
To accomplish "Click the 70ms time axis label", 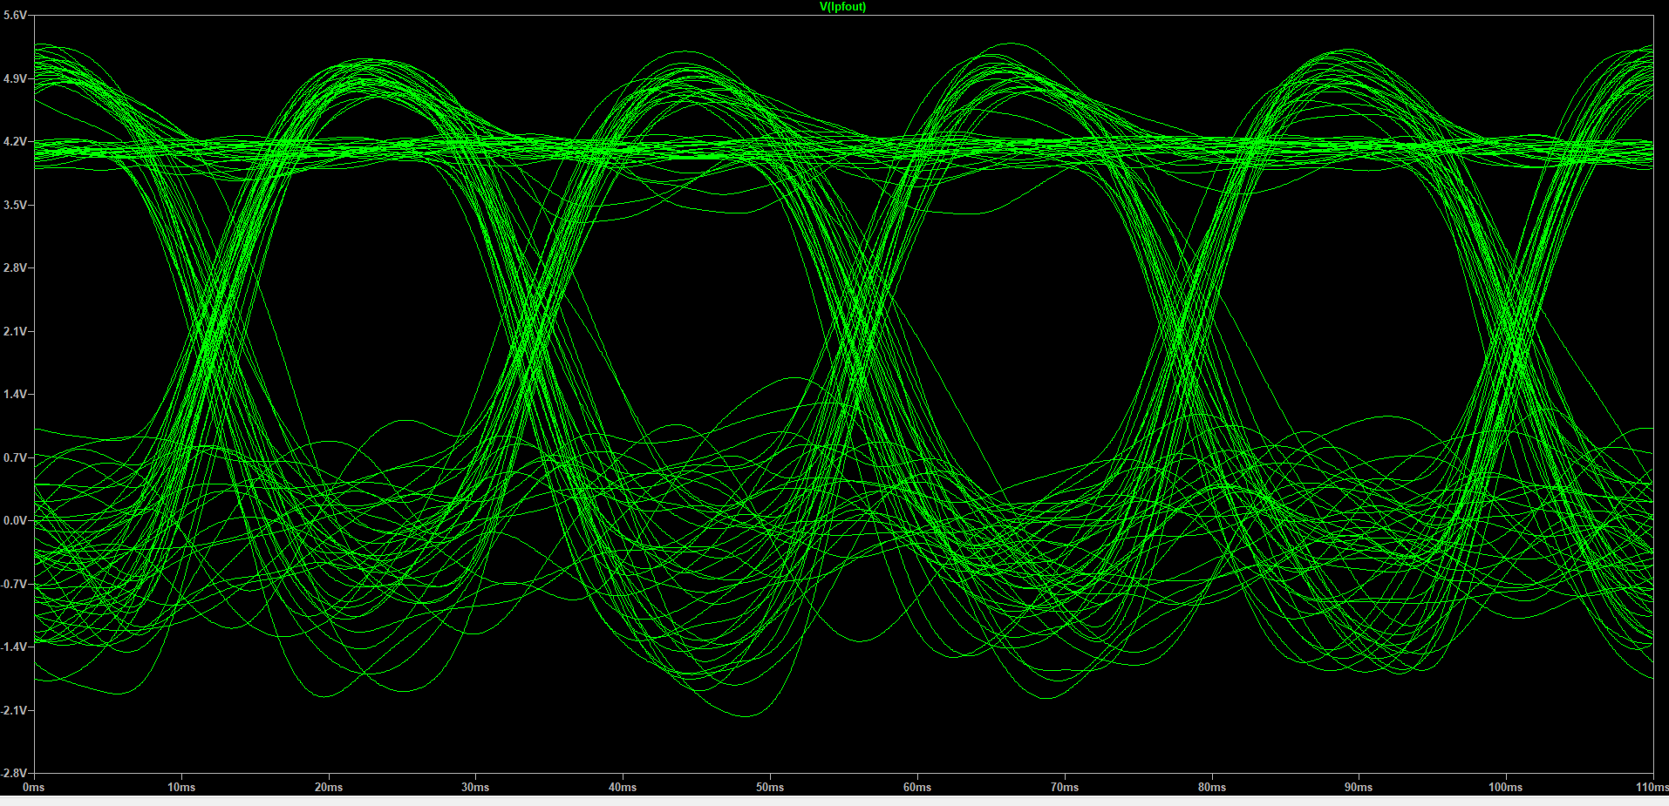I will [x=1065, y=787].
